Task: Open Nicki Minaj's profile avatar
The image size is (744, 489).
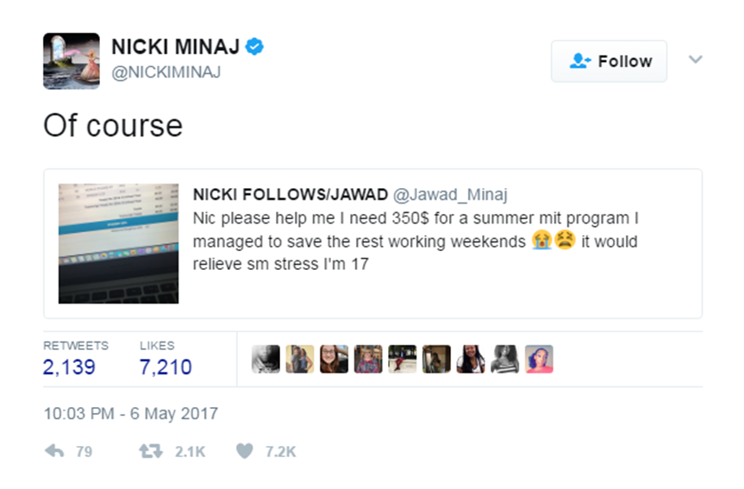Action: point(71,61)
